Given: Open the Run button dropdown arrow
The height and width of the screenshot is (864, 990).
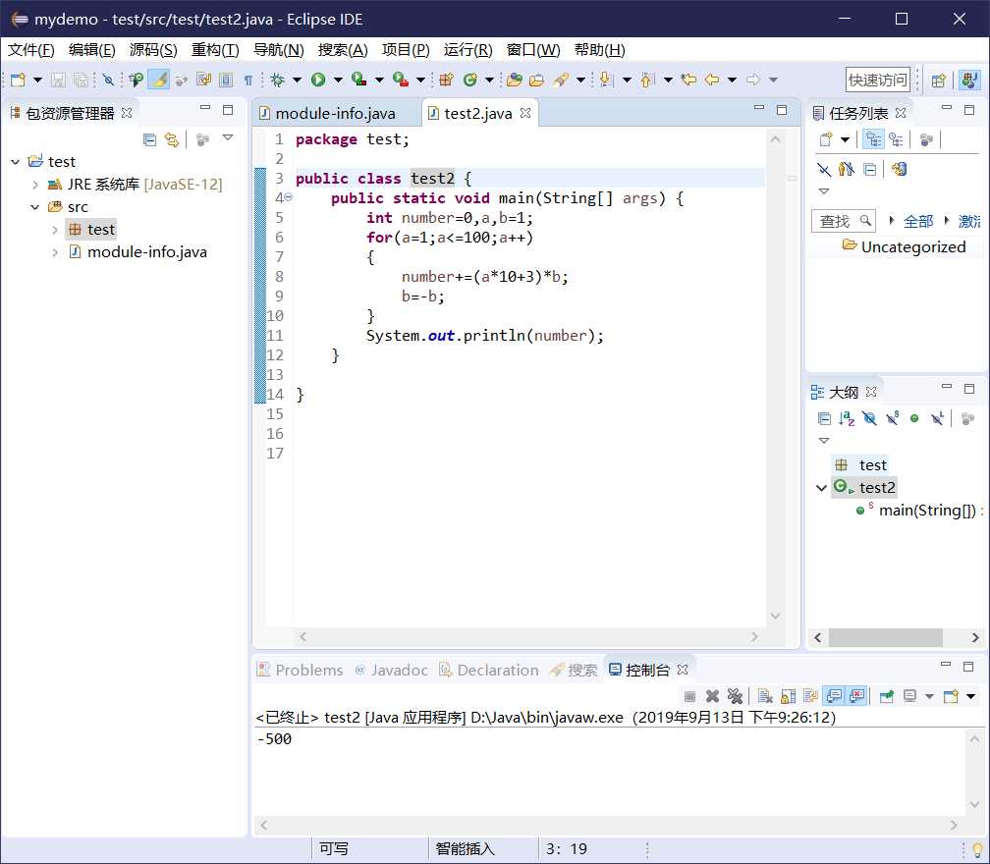Looking at the screenshot, I should click(x=338, y=80).
